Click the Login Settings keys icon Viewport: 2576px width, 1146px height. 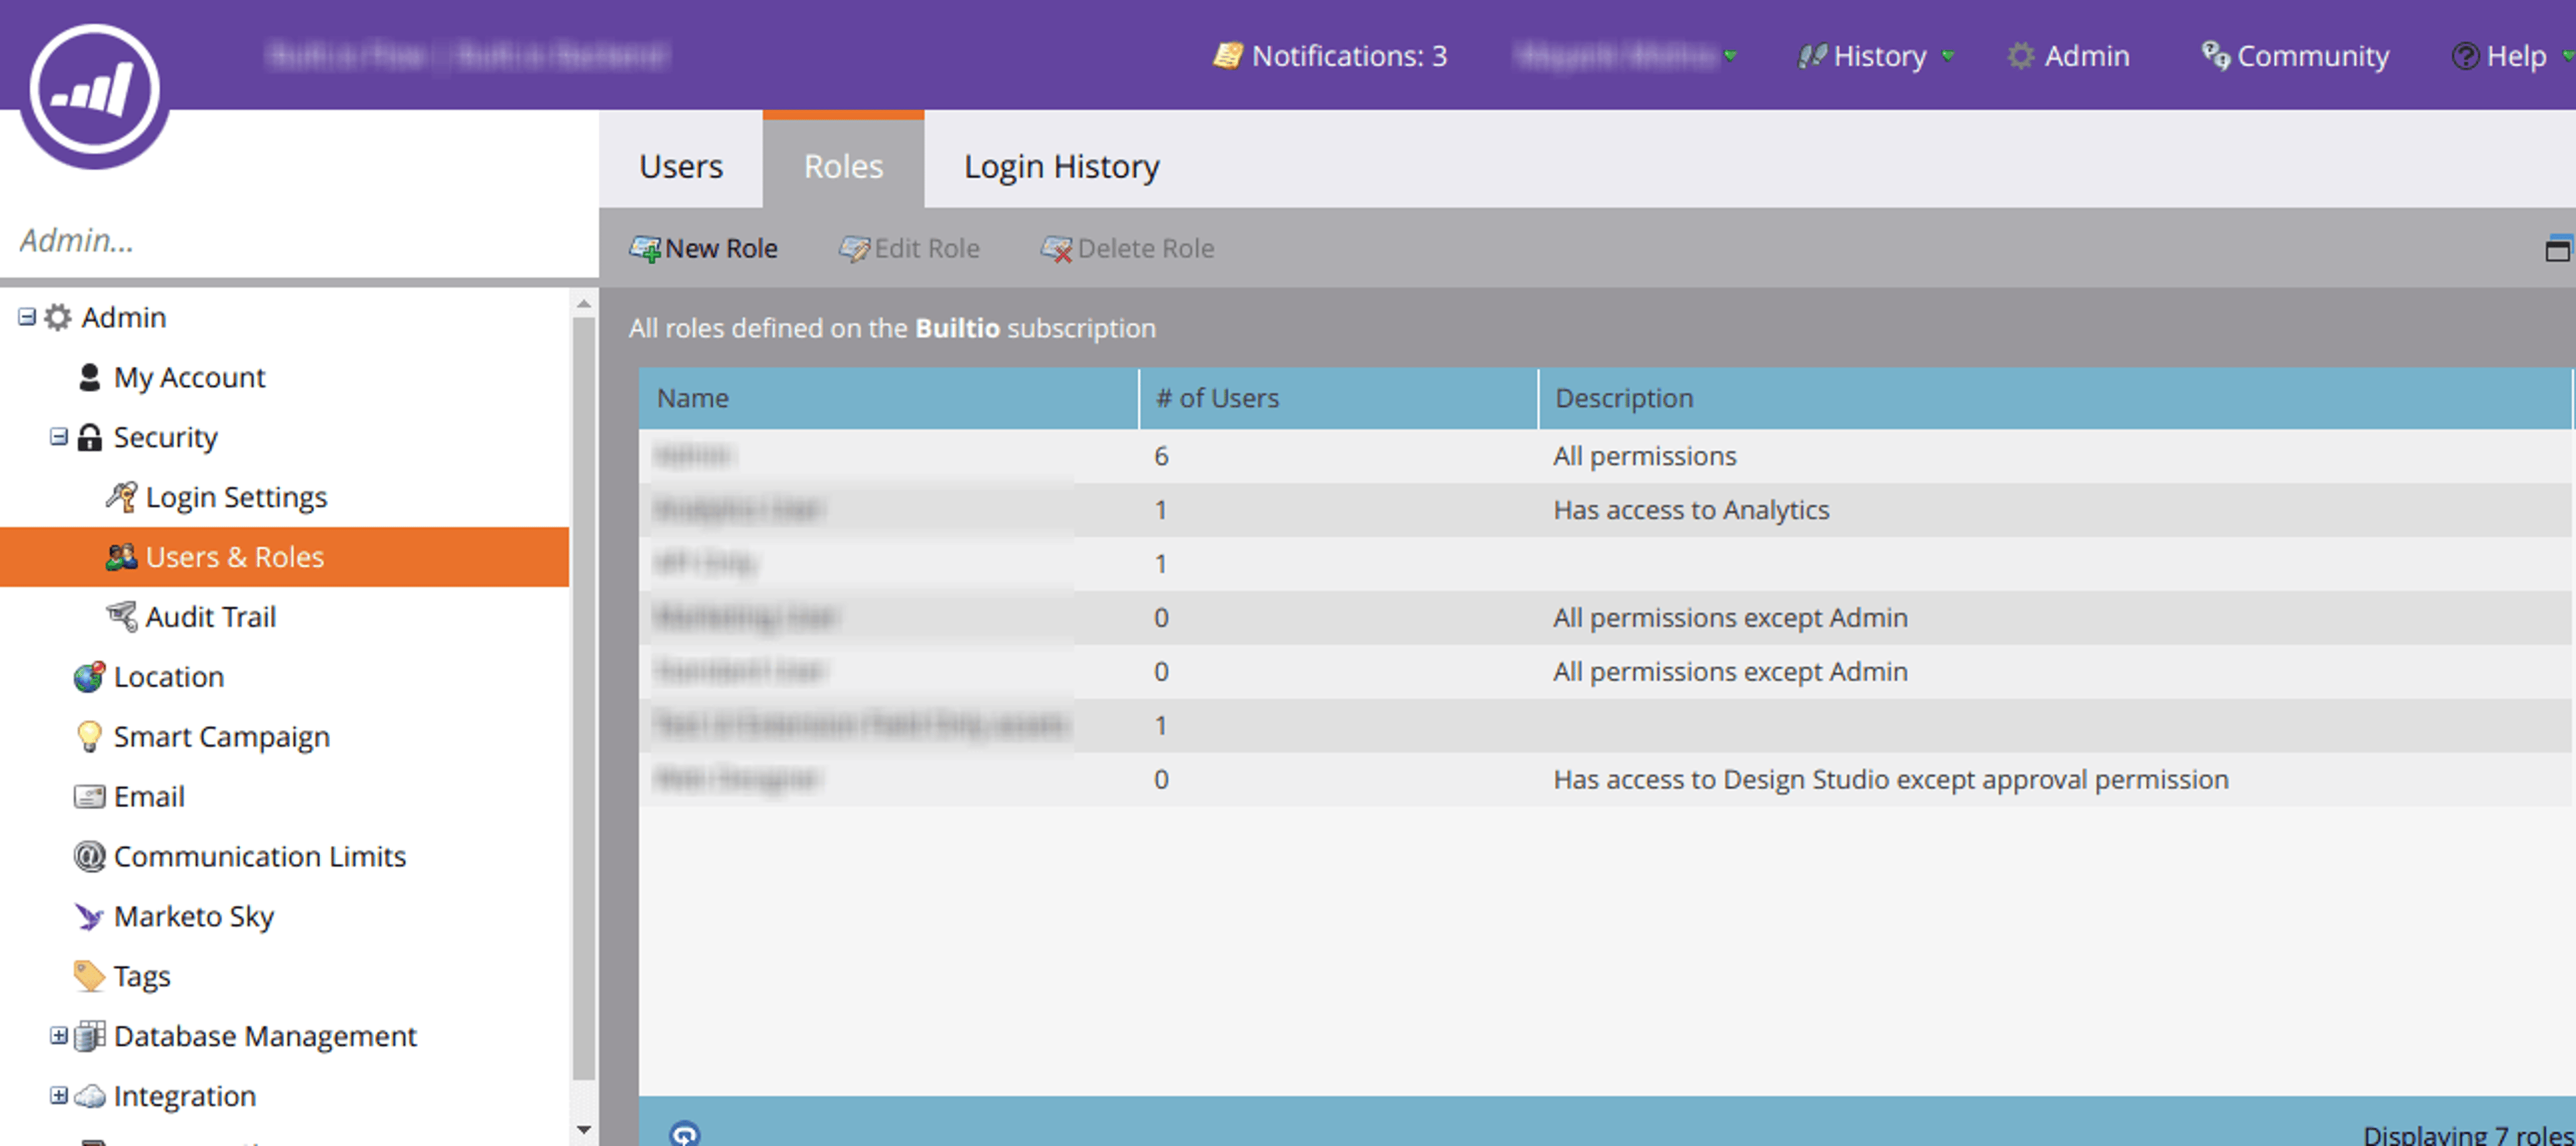tap(121, 497)
